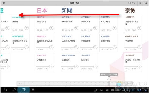Go back with the top-left arrow
The image size is (149, 93).
(x=4, y=3)
